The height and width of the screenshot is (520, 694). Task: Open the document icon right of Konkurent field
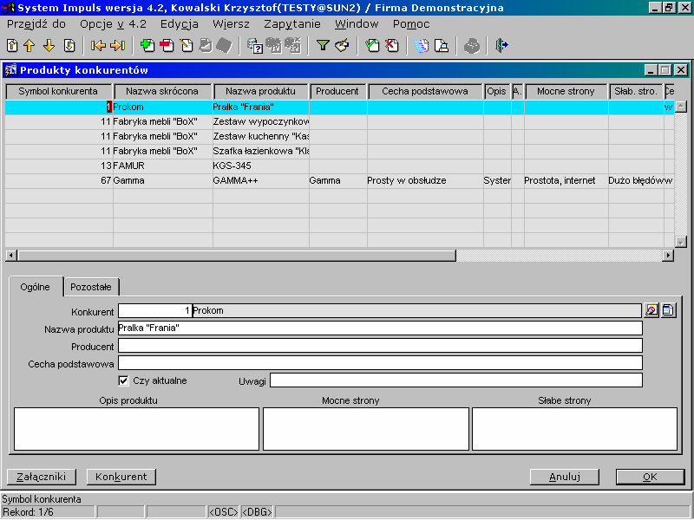[x=668, y=310]
